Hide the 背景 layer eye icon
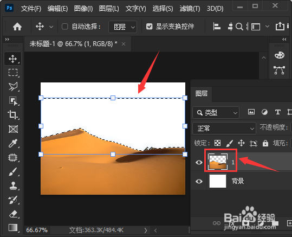The height and width of the screenshot is (237, 292). (199, 181)
